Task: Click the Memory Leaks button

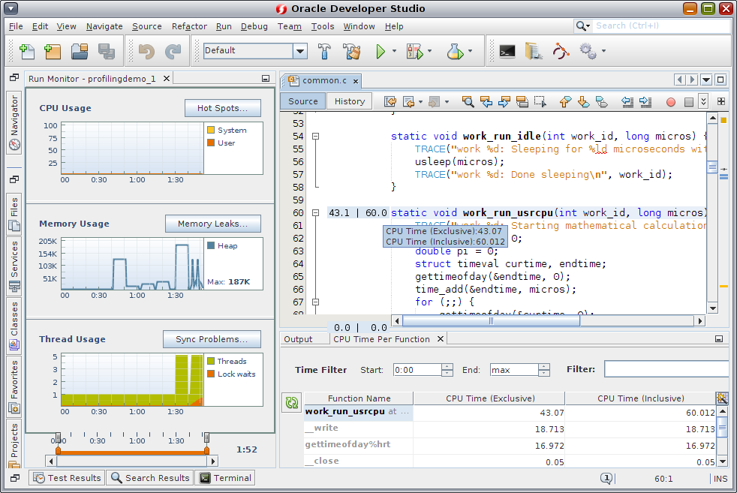Action: [212, 224]
